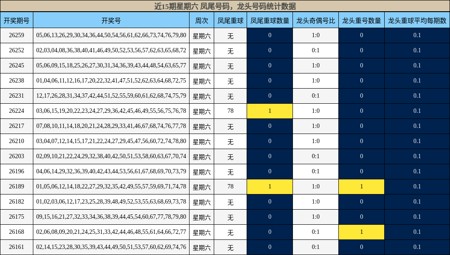The width and height of the screenshot is (450, 255).
Task: Click the winning numbers of issue 26168
Action: click(x=111, y=232)
